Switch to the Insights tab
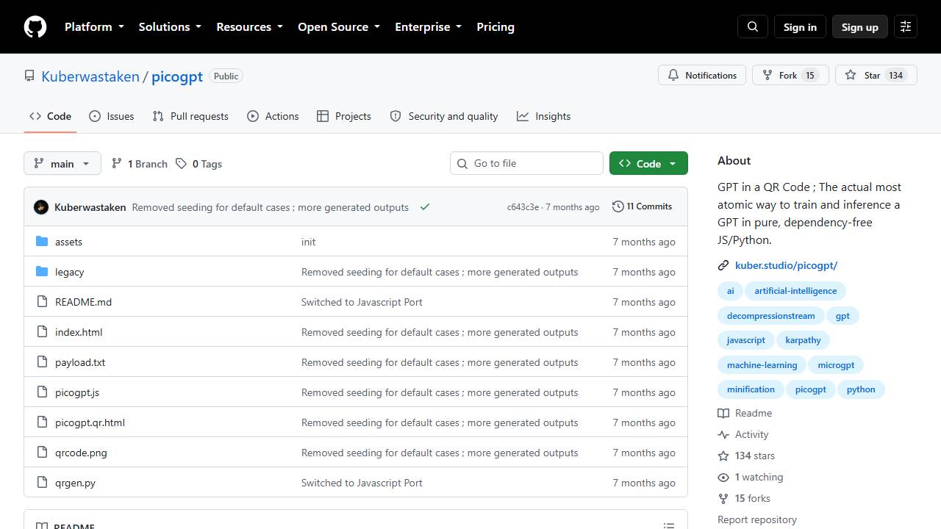941x529 pixels. click(x=544, y=116)
